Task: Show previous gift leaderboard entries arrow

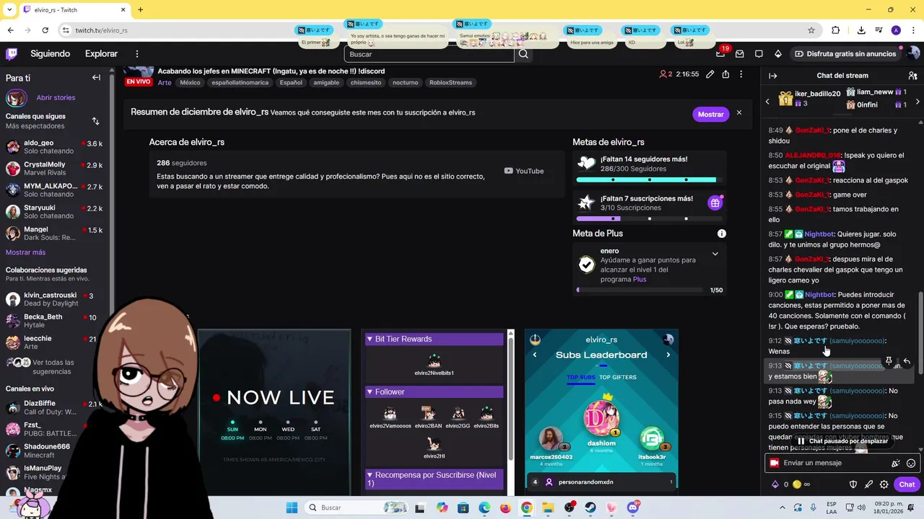Action: pos(767,102)
